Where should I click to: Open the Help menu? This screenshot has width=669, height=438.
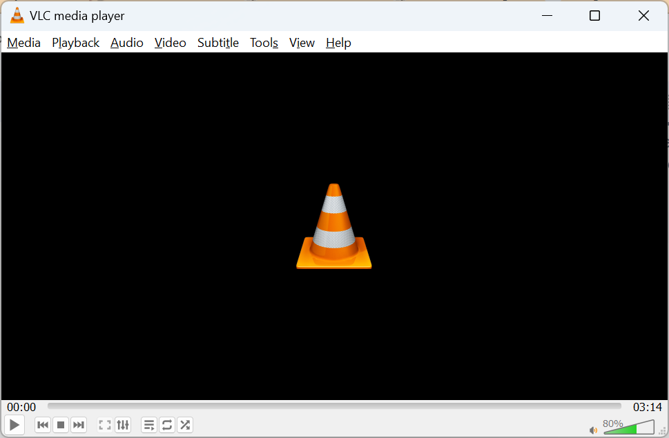338,43
